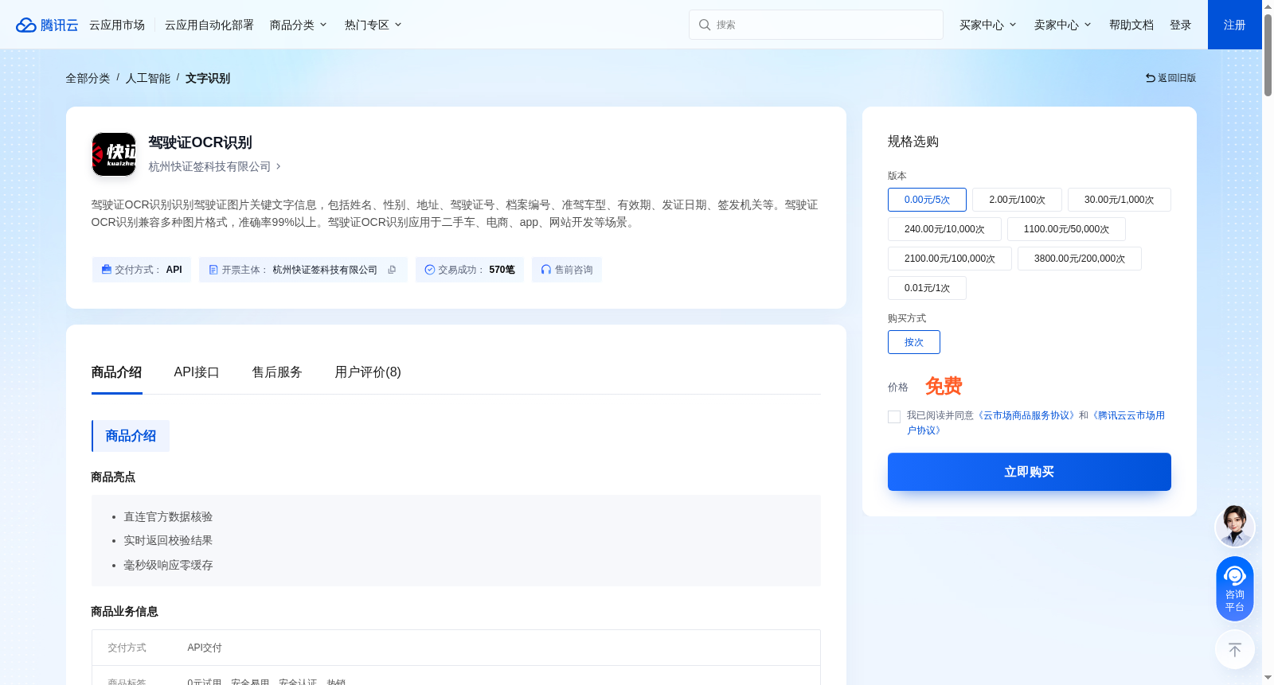This screenshot has height=685, width=1274.
Task: Click the 直连官方数据核验 bullet text
Action: [x=168, y=516]
